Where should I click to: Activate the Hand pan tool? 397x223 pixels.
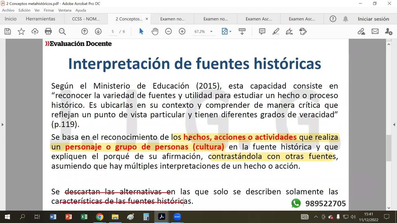(155, 31)
